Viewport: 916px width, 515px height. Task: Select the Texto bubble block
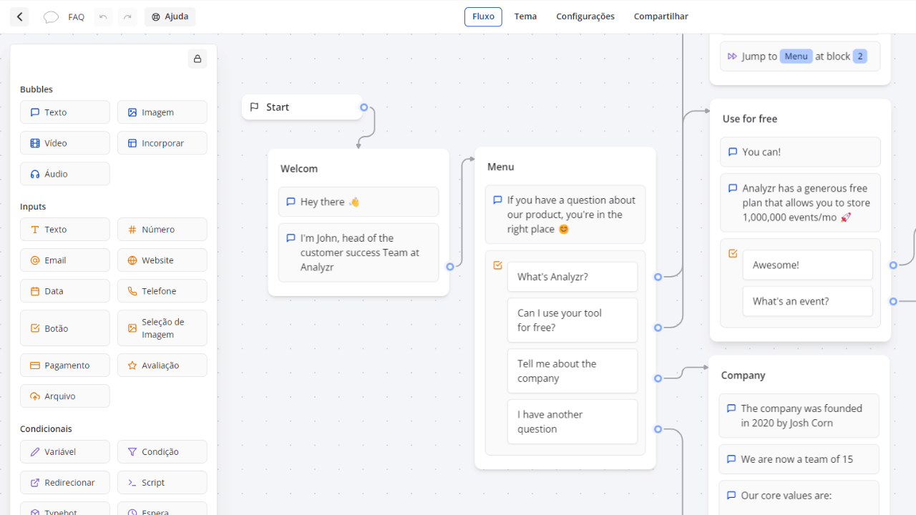click(x=65, y=112)
